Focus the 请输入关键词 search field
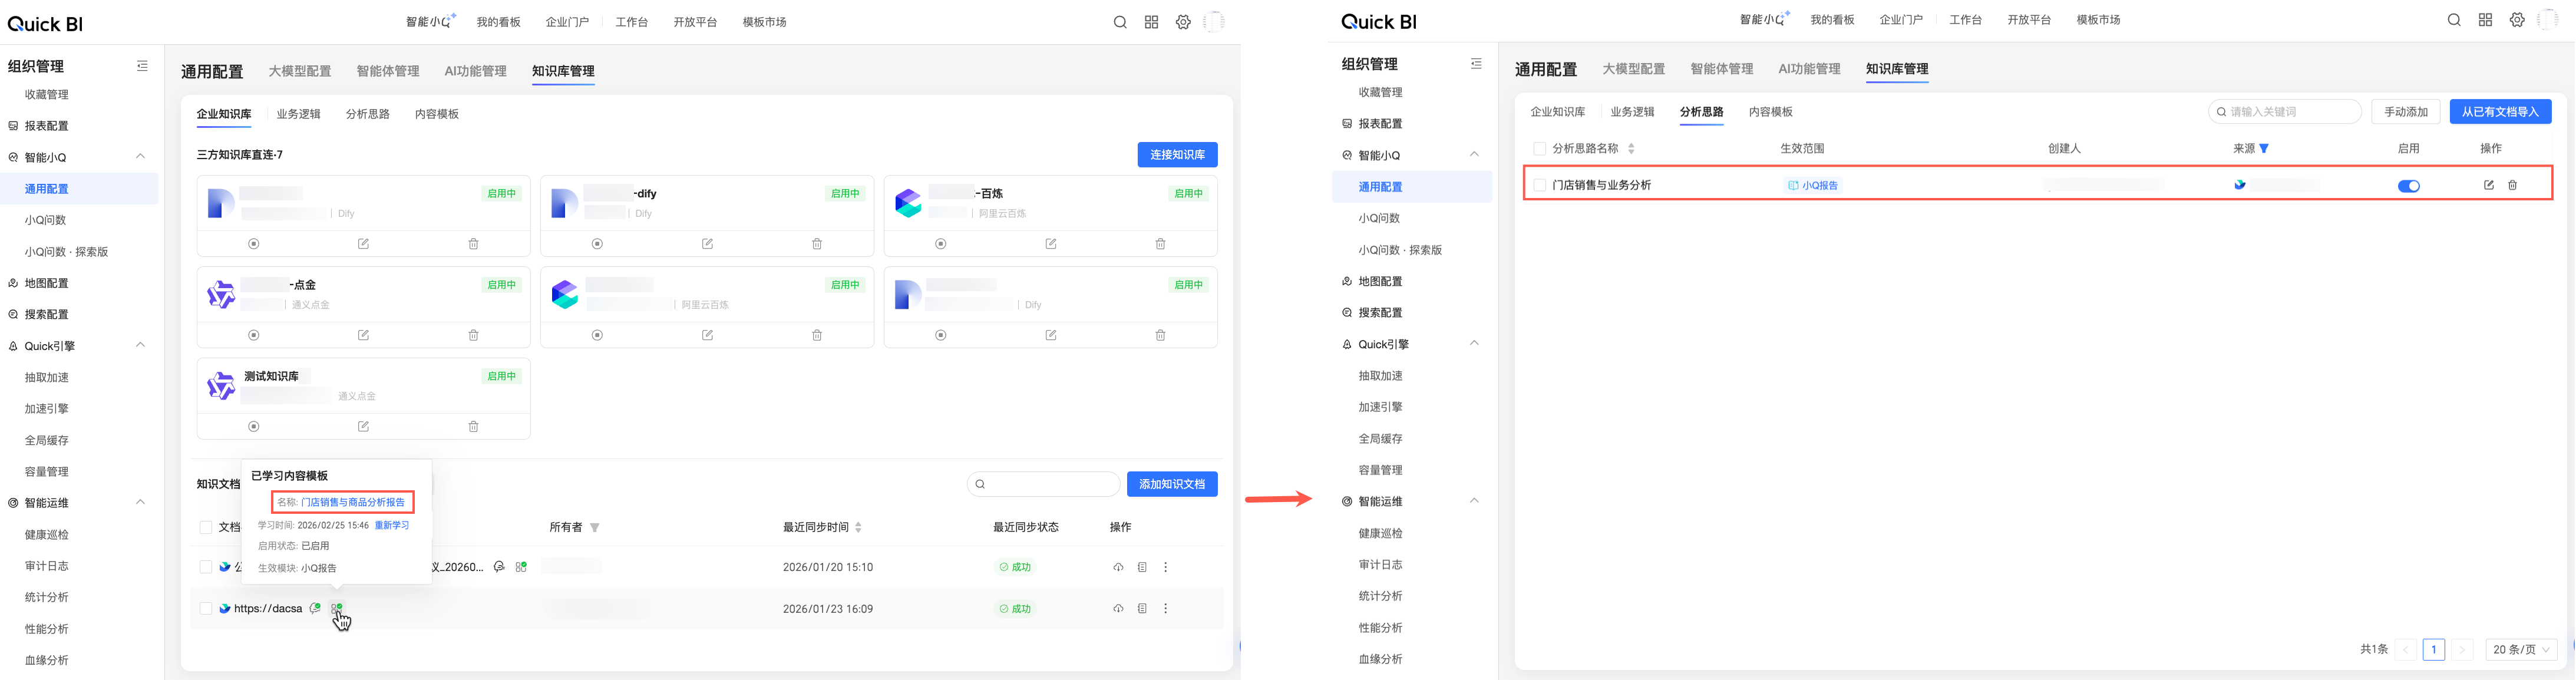 2290,112
